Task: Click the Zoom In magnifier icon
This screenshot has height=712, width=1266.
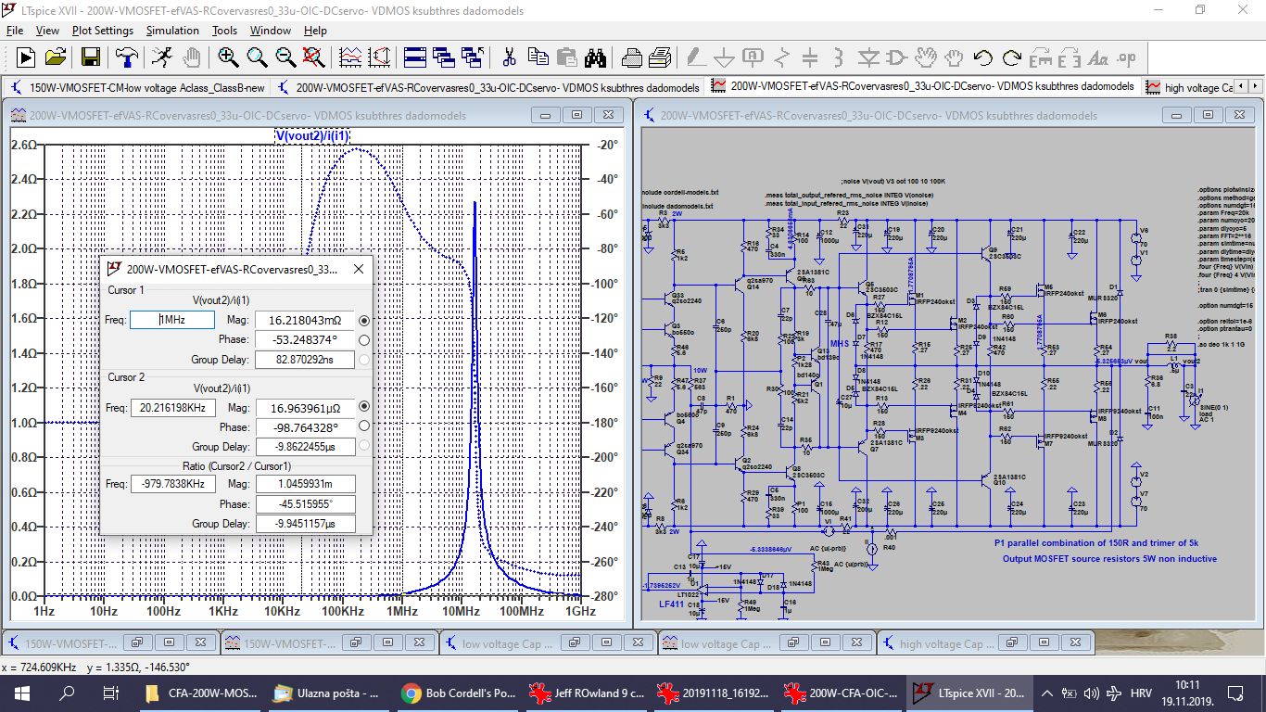Action: [x=228, y=57]
